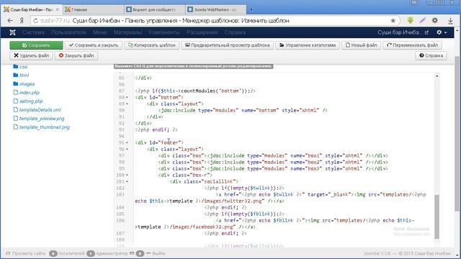The width and height of the screenshot is (461, 259).
Task: Open the Материалы menu
Action: (x=128, y=32)
